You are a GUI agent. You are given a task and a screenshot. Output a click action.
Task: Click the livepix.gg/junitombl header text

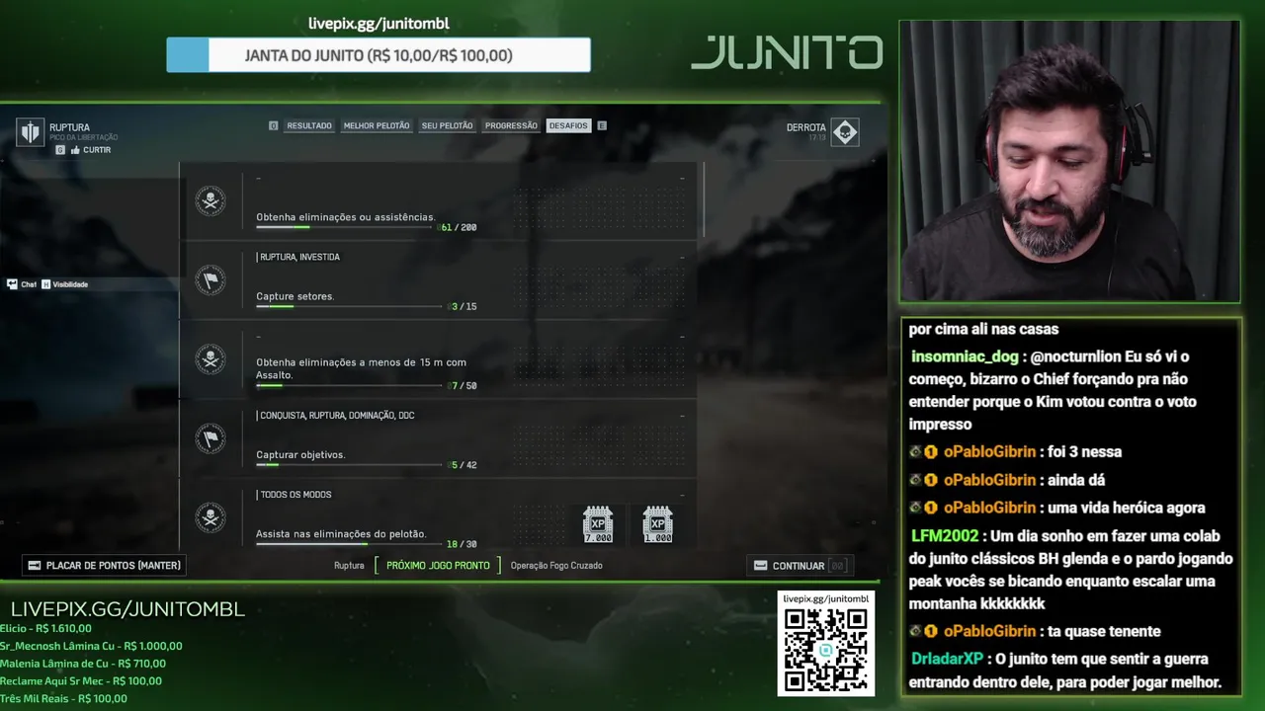point(379,24)
